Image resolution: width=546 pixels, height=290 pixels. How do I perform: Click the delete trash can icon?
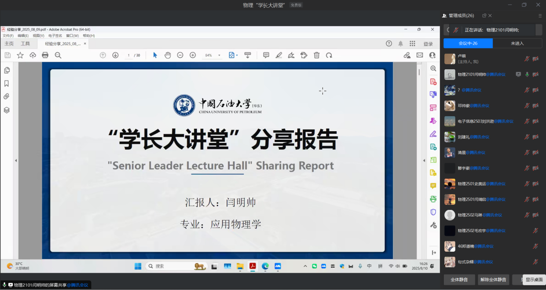point(317,55)
